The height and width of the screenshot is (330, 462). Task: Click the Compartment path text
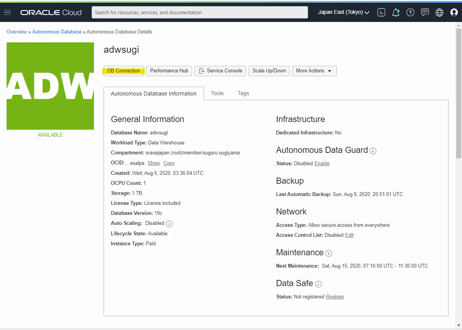pyautogui.click(x=192, y=153)
